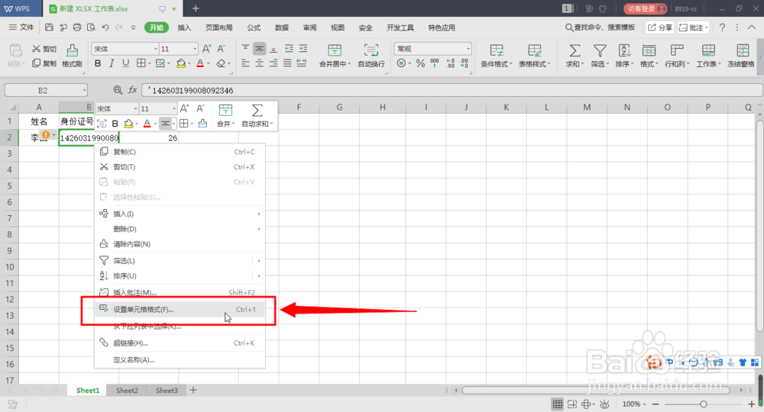Click the Share (分享) button
The width and height of the screenshot is (764, 412).
(x=660, y=27)
